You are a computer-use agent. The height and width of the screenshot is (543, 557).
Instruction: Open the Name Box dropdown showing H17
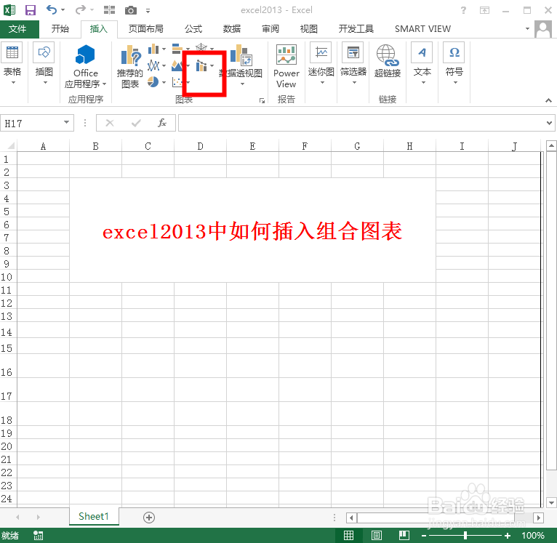66,123
